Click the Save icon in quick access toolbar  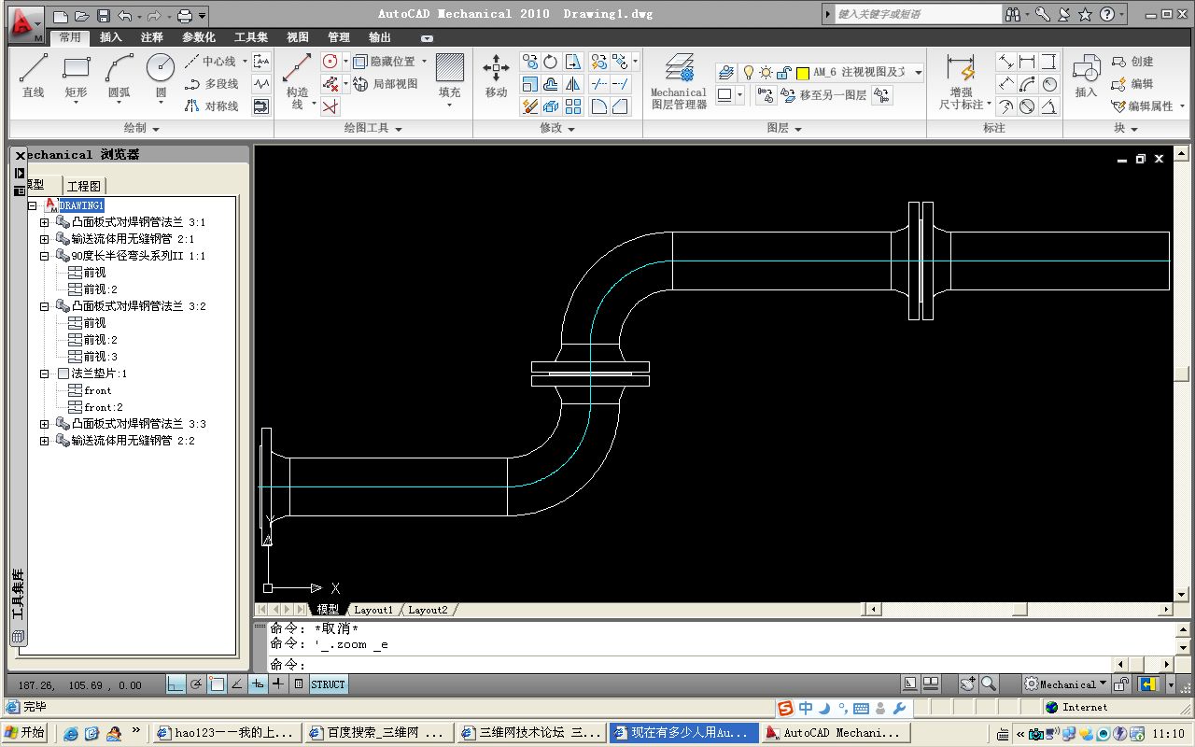pos(104,16)
